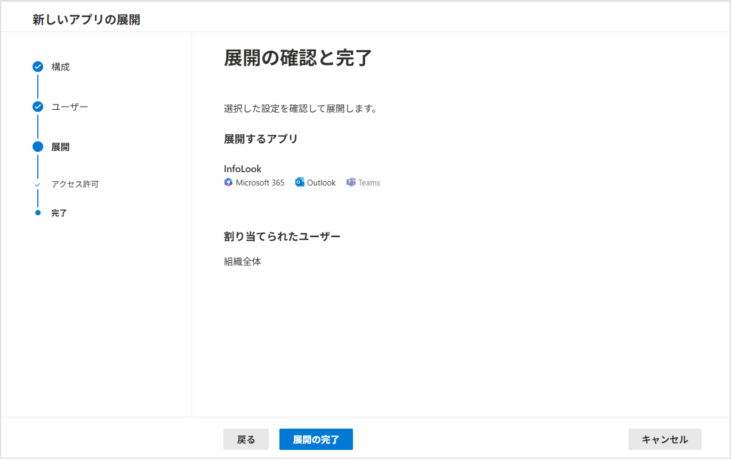
Task: Click the Teams label text
Action: 369,183
